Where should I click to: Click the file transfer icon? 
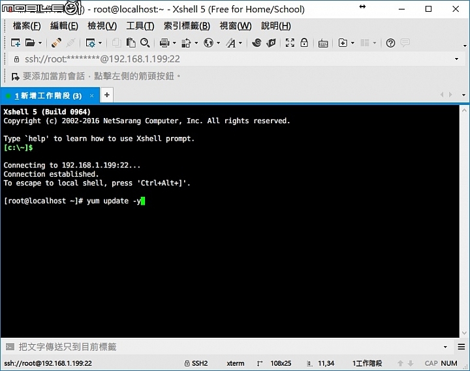coord(186,43)
